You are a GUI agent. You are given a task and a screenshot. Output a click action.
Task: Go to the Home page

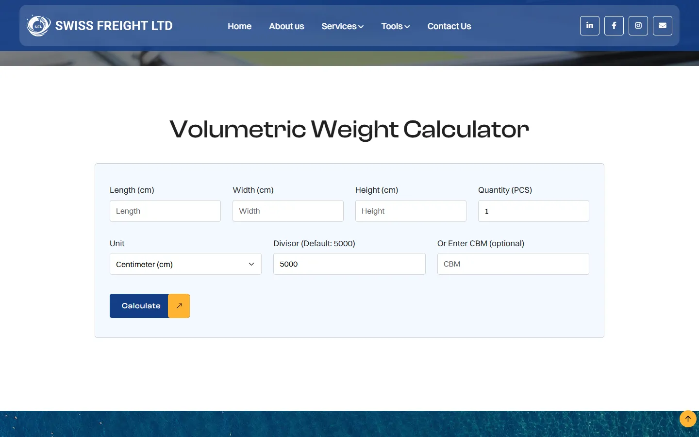(x=239, y=26)
